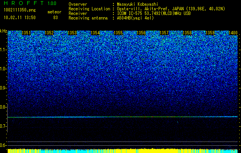
Task: Click the Receiving antenna label
Action: coord(88,18)
